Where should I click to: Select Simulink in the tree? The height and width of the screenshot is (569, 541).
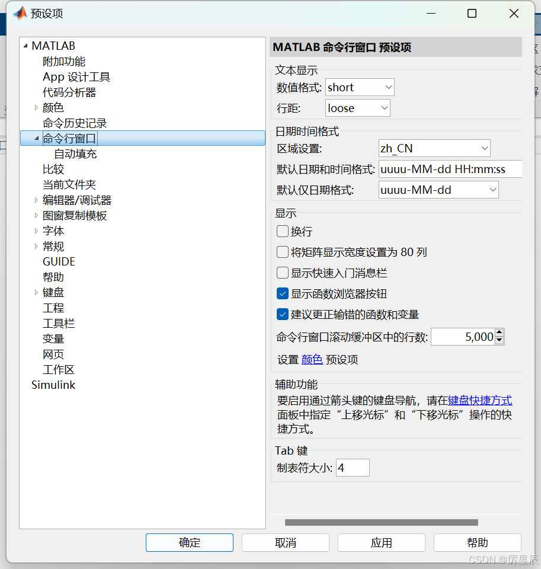click(53, 385)
